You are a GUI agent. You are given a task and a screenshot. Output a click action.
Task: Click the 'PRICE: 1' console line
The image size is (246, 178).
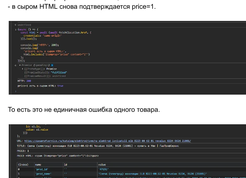coord(23,151)
